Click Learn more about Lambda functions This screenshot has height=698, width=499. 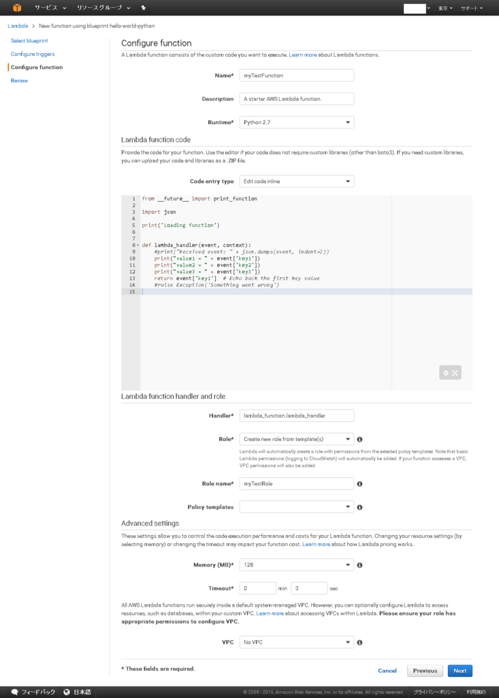pyautogui.click(x=303, y=55)
